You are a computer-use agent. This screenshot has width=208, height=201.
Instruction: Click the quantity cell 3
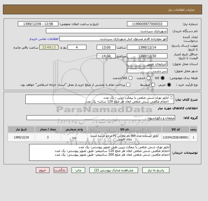pyautogui.click(x=48, y=137)
